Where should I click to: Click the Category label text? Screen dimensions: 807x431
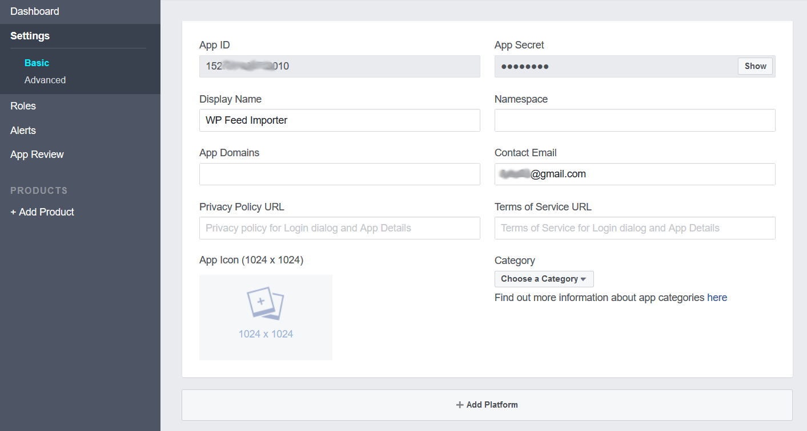pos(515,261)
